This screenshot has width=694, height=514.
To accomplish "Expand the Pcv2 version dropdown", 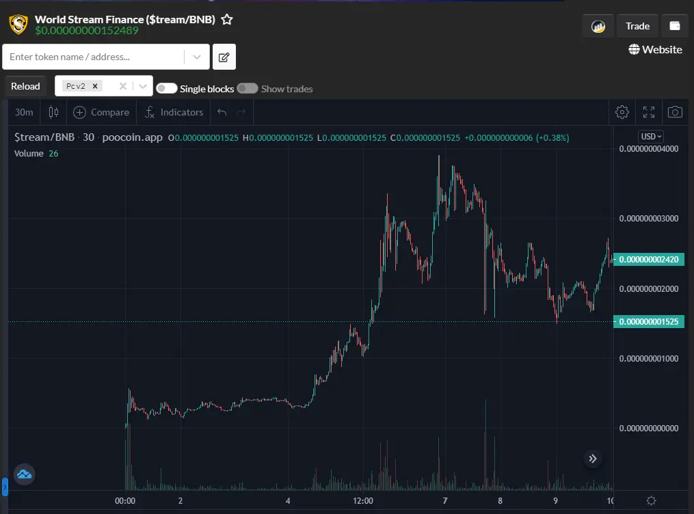I will (142, 86).
